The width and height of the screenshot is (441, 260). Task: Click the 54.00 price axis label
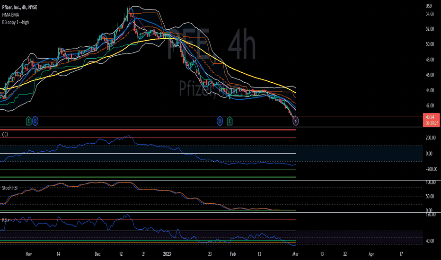430,14
